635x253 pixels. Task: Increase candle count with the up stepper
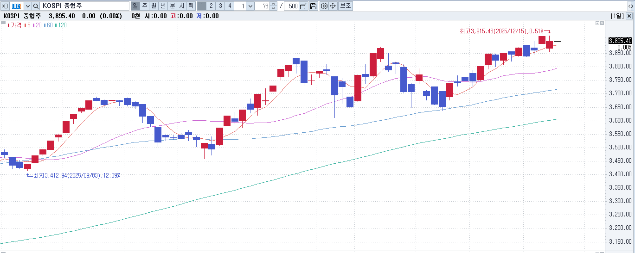[x=274, y=4]
